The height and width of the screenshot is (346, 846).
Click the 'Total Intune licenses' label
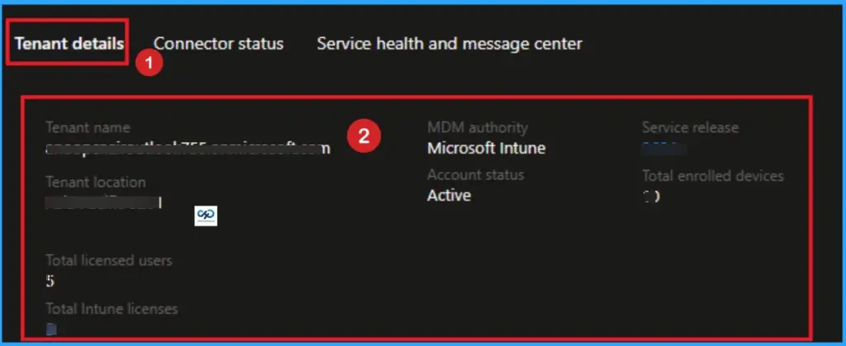pyautogui.click(x=112, y=309)
